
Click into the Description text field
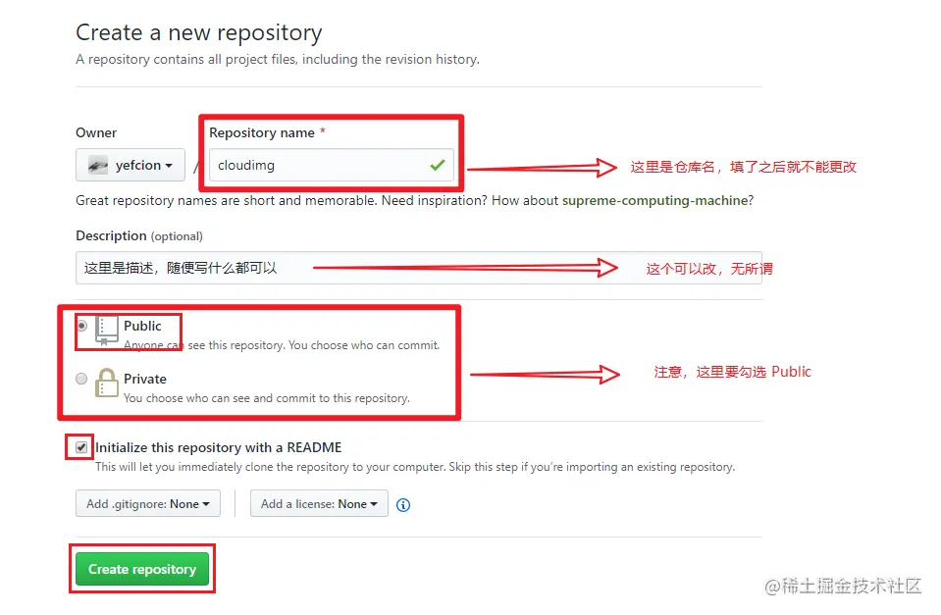coord(419,268)
